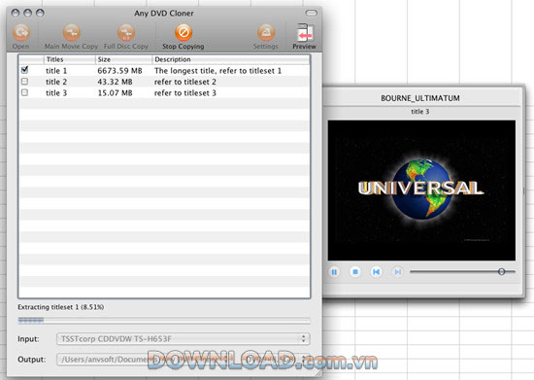Screen dimensions: 534x380
Task: Pause the preview playback
Action: tap(334, 271)
